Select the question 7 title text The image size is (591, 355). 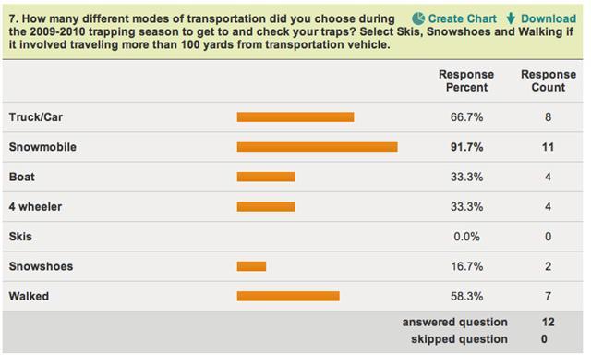[291, 31]
